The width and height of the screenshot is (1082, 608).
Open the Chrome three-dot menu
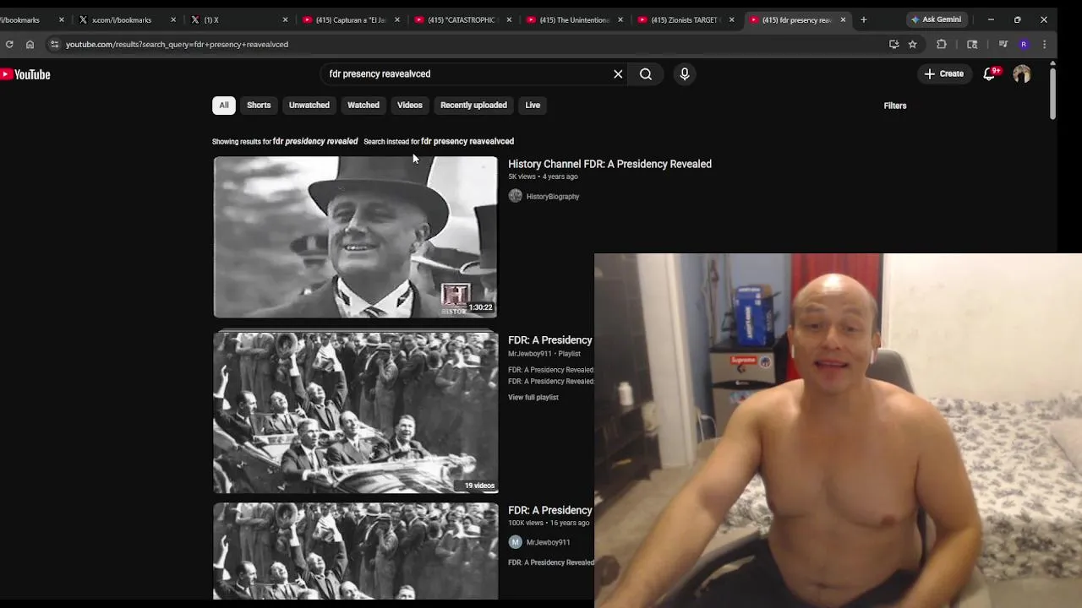[1045, 44]
